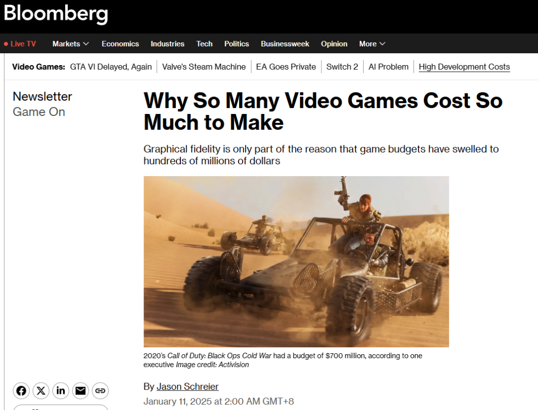The height and width of the screenshot is (410, 538).
Task: View the Call of Duty buggy image
Action: (x=296, y=262)
